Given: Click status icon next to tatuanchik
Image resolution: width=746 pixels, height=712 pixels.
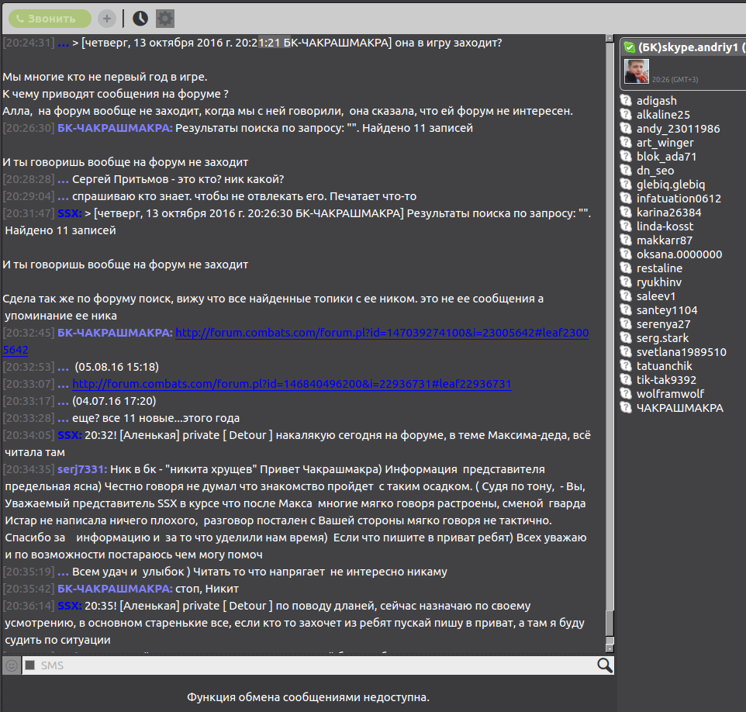Looking at the screenshot, I should [626, 365].
